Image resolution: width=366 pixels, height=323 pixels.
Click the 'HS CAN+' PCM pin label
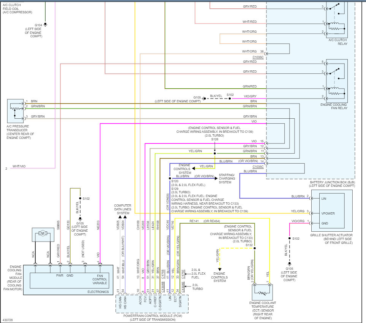[125, 303]
